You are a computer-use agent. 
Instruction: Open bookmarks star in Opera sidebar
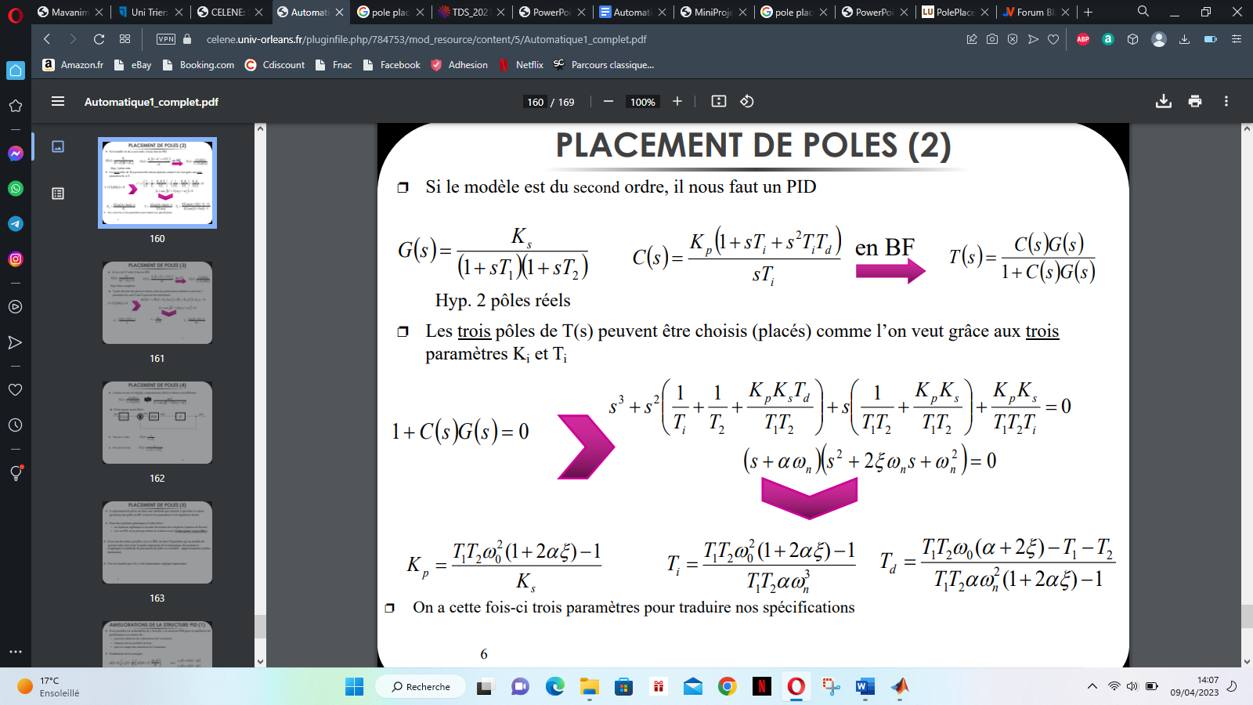16,106
